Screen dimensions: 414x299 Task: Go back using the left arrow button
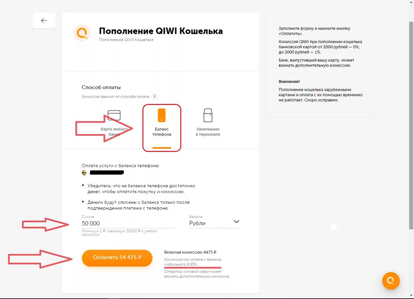[44, 21]
